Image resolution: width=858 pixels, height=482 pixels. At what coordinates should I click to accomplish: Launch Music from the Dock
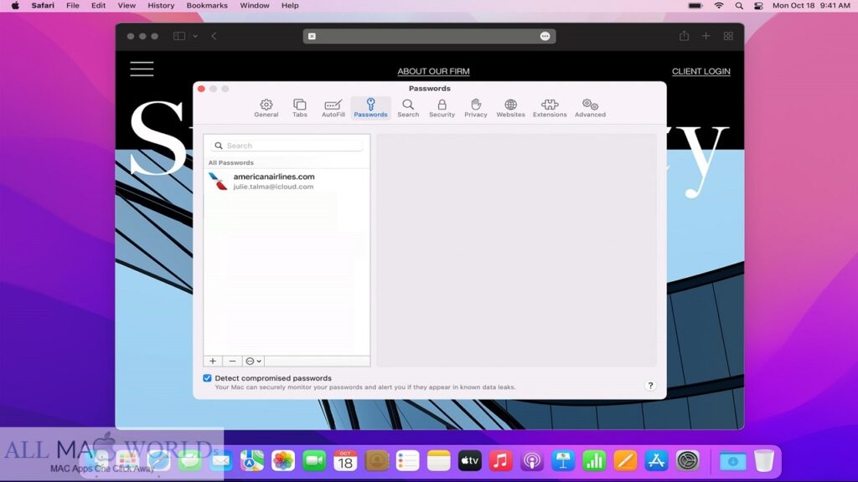501,461
